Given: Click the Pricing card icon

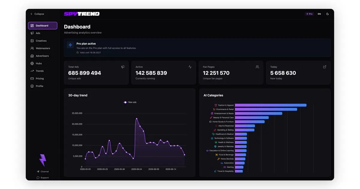Looking at the screenshot, I should (32, 79).
